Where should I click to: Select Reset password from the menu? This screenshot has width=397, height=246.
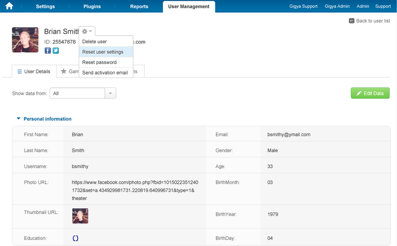pos(100,62)
